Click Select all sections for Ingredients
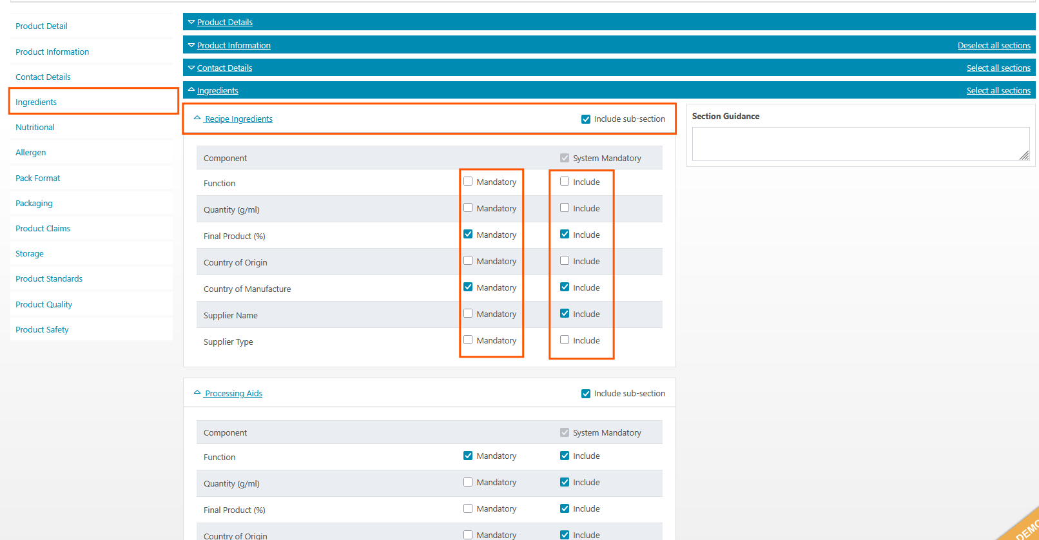Image resolution: width=1039 pixels, height=540 pixels. point(998,91)
